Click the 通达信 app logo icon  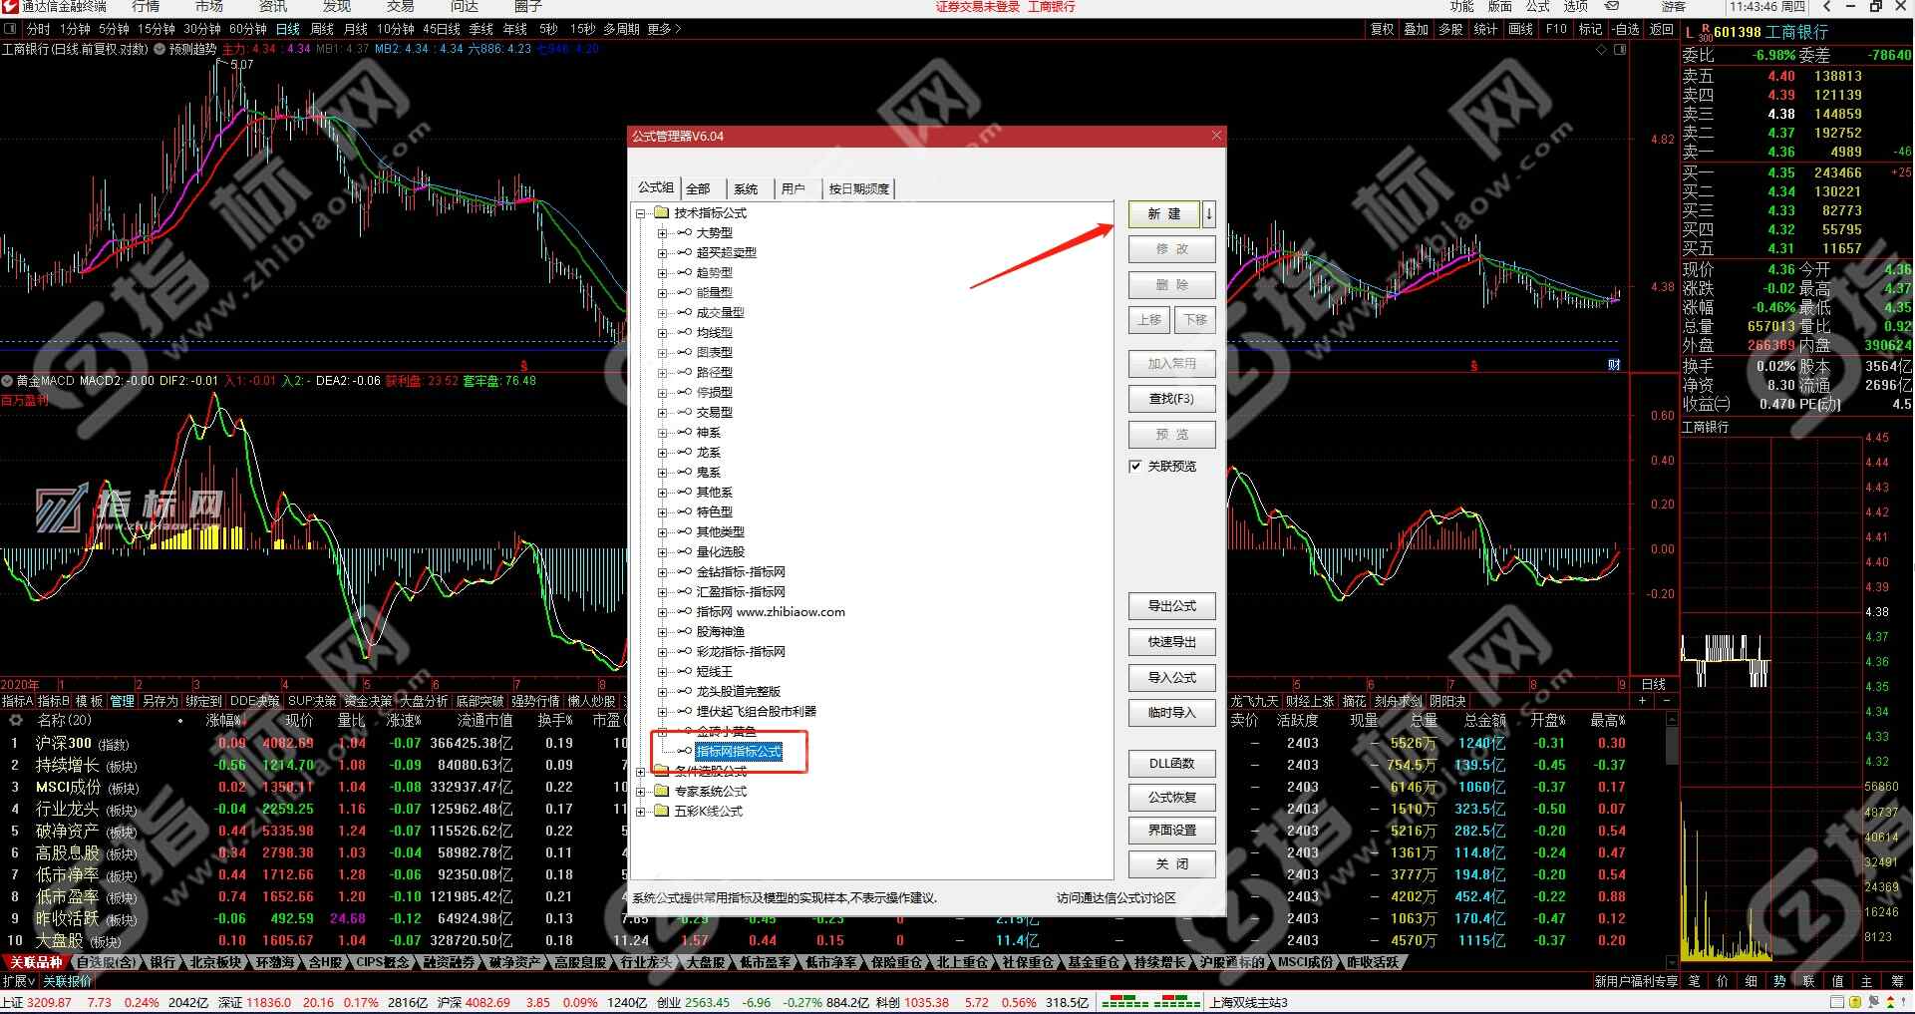10,7
